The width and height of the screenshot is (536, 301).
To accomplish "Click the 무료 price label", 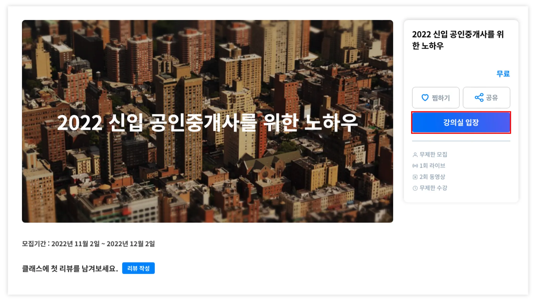I will [503, 74].
